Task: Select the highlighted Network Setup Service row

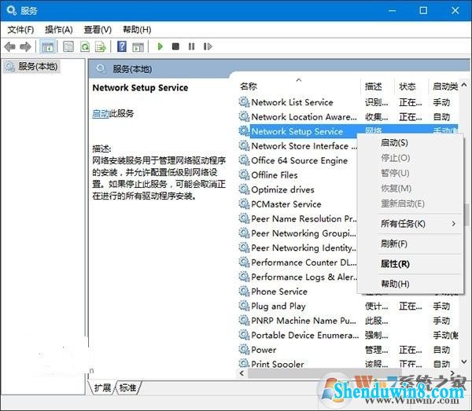Action: click(348, 131)
